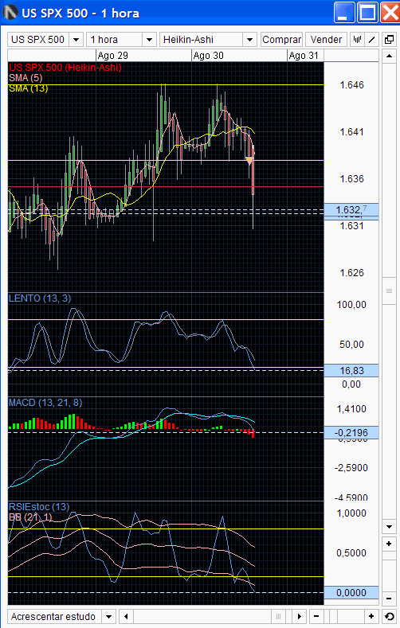Click the vertical zoom in plus button
This screenshot has height=628, width=400.
tap(389, 544)
